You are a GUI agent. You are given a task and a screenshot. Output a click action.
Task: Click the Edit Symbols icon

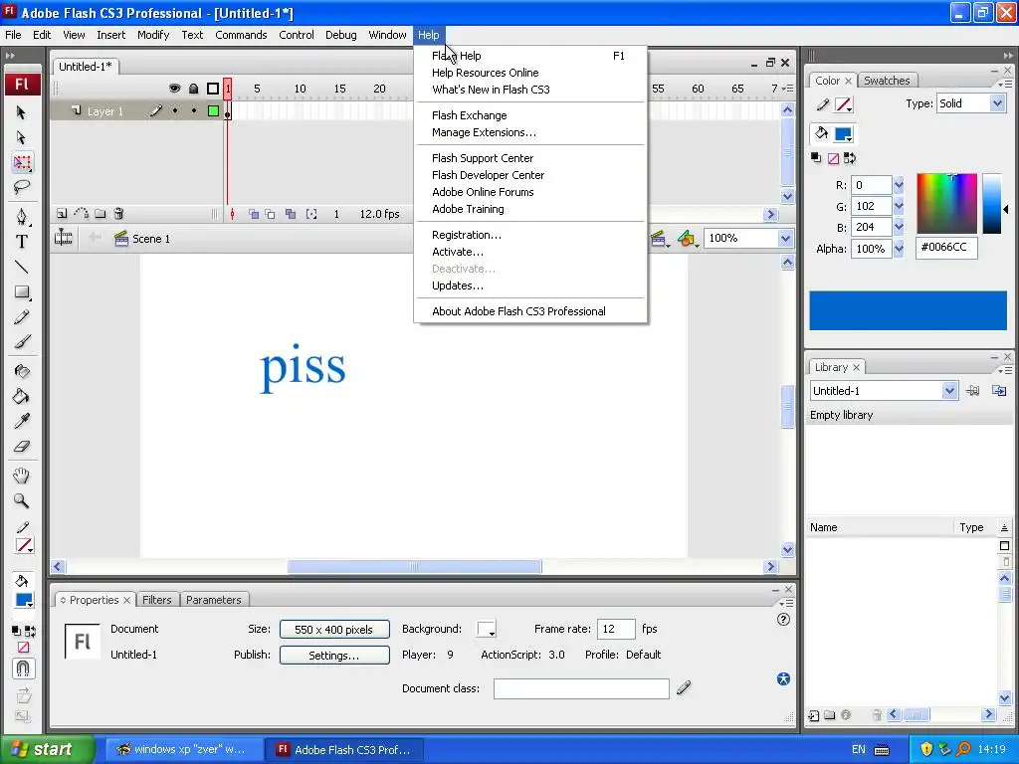[687, 239]
